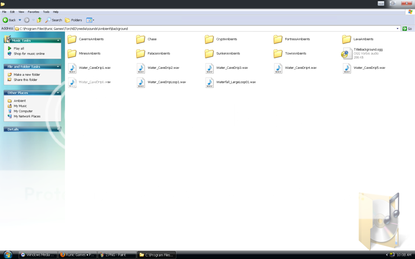Click Make a new folder link
The image size is (415, 259).
27,74
